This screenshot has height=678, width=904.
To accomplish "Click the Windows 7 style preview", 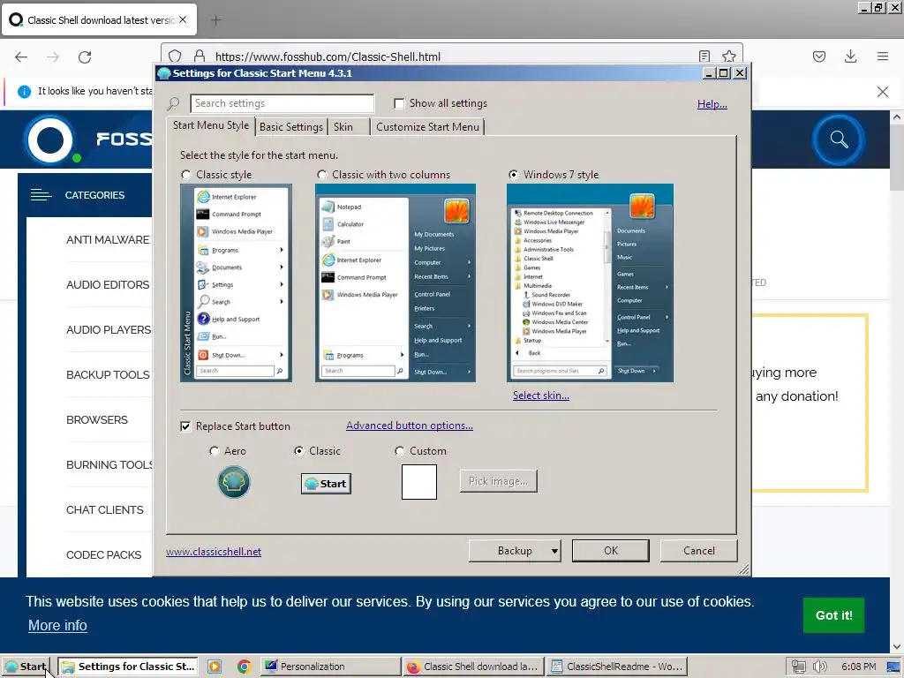I will [591, 283].
